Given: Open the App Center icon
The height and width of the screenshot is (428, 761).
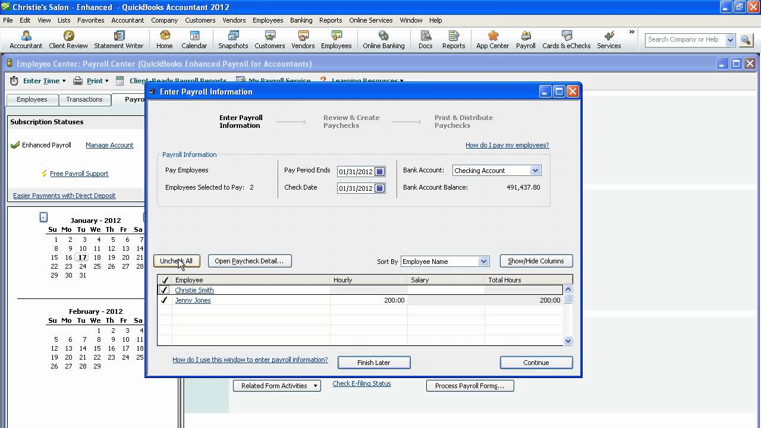Looking at the screenshot, I should (492, 40).
